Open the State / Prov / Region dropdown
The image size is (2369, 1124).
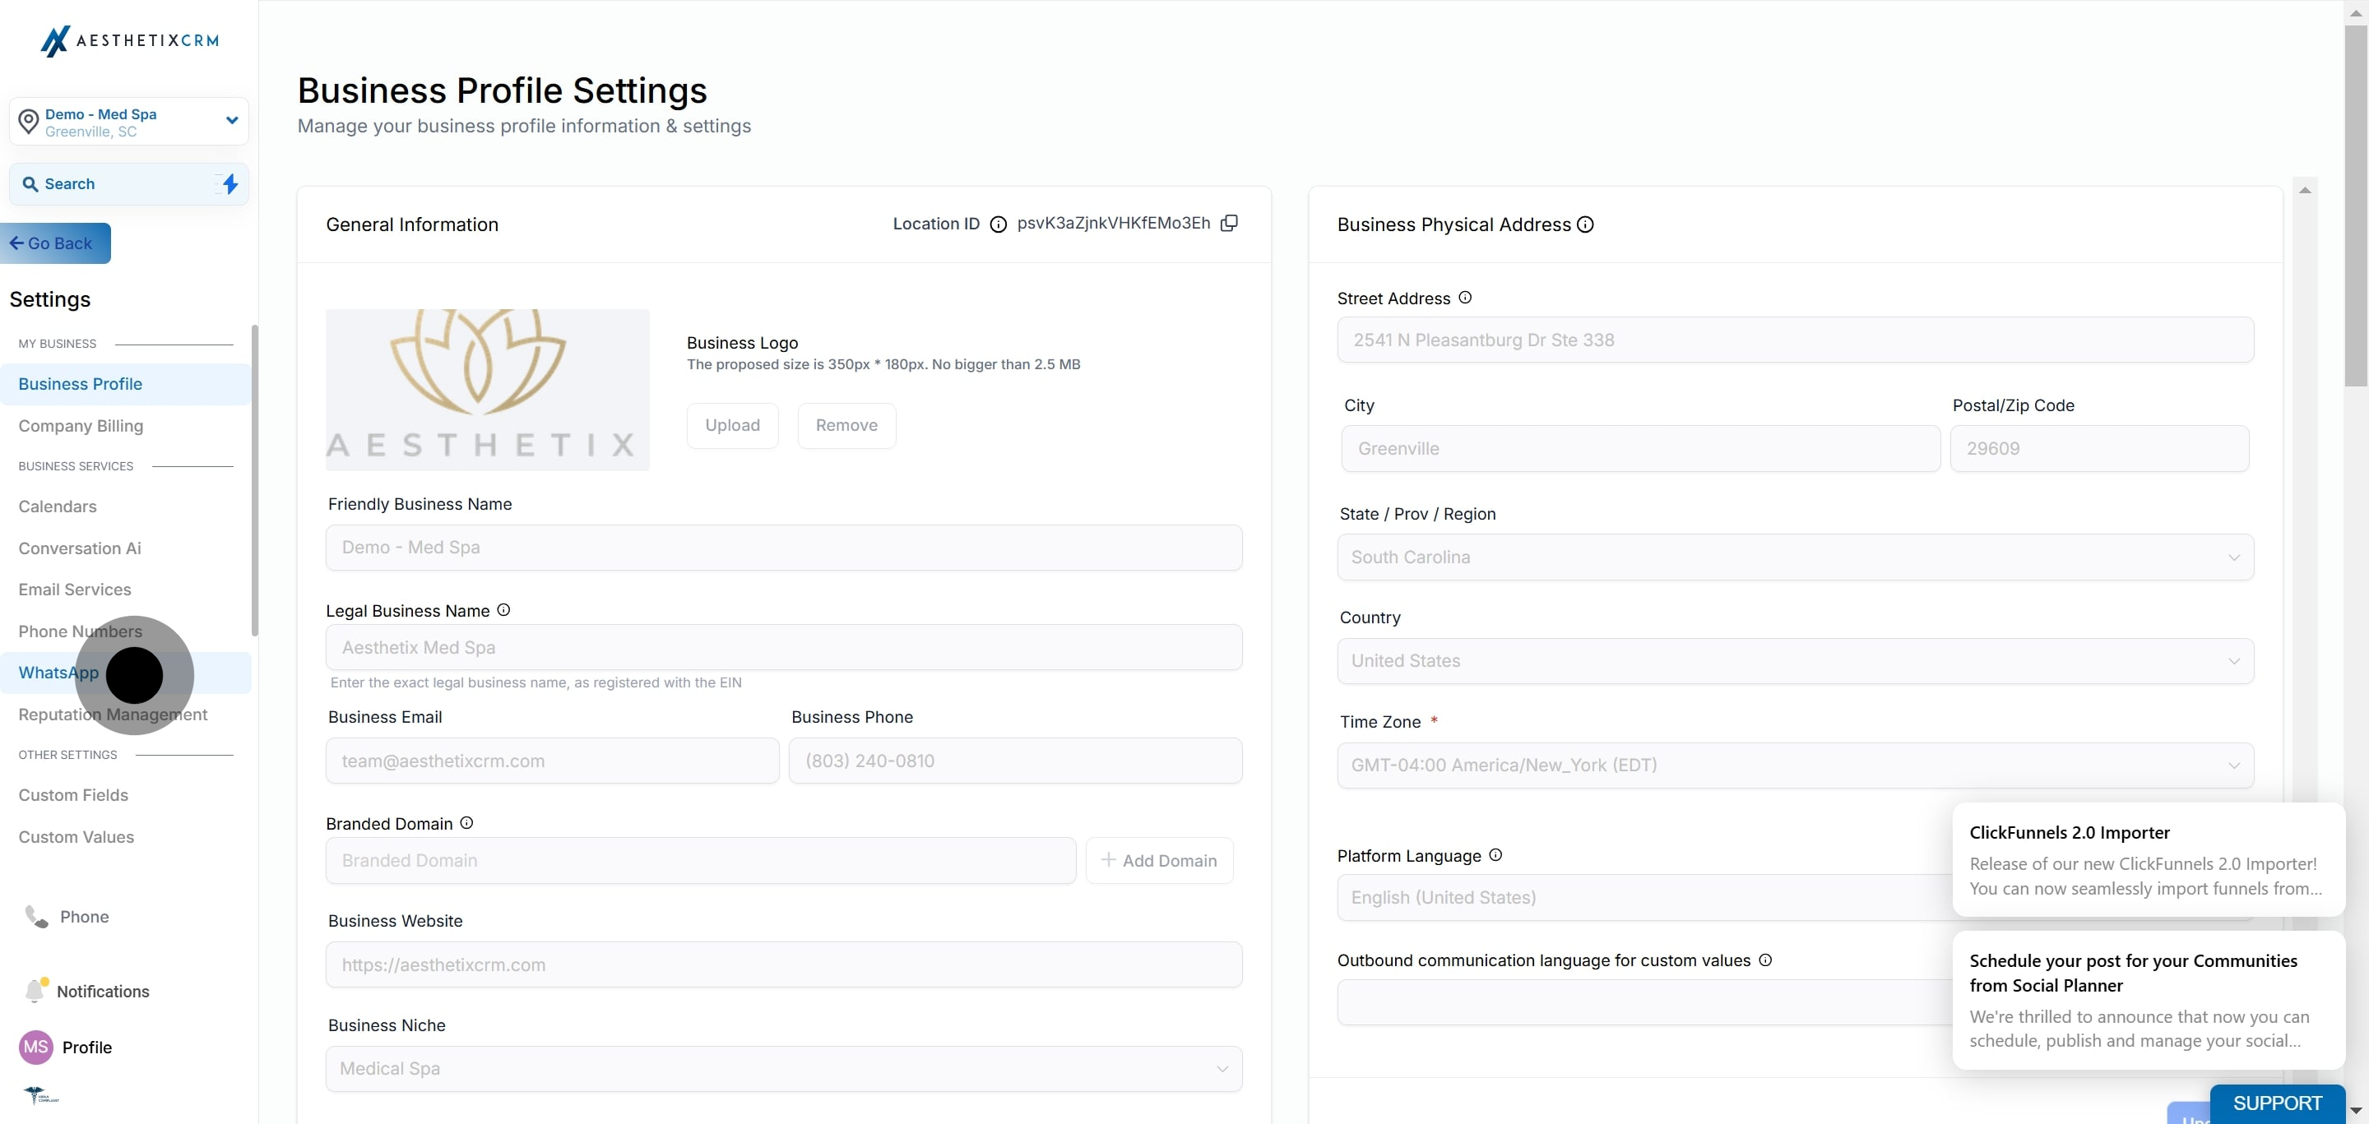pyautogui.click(x=1794, y=557)
